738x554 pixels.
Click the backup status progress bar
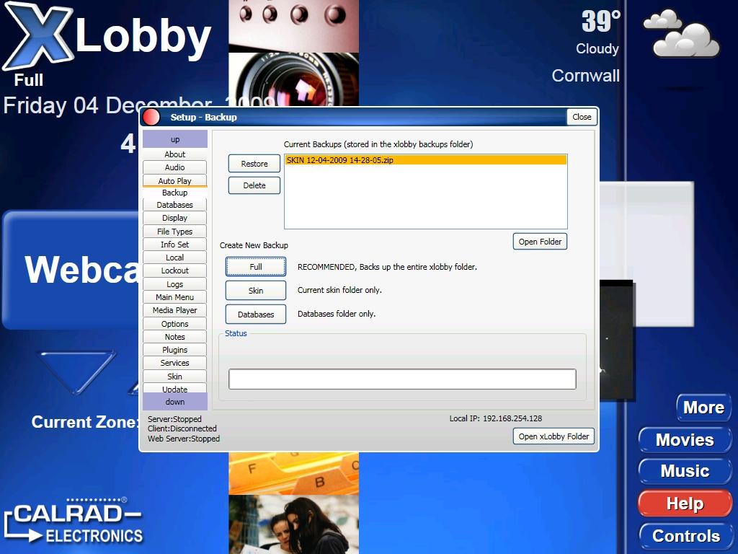[402, 379]
